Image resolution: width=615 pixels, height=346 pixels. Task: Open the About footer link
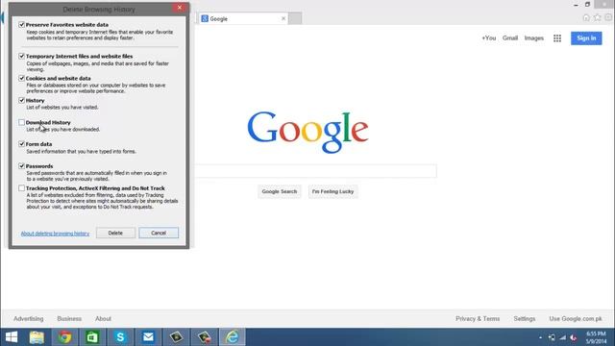(x=103, y=318)
